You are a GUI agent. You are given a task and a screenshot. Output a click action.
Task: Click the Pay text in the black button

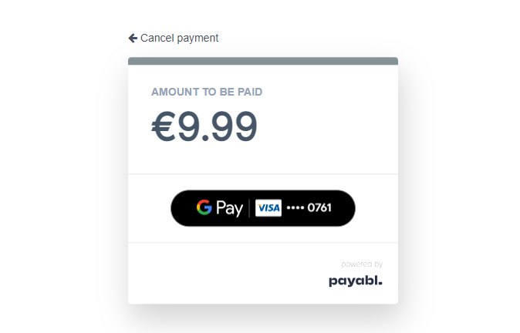click(x=229, y=208)
